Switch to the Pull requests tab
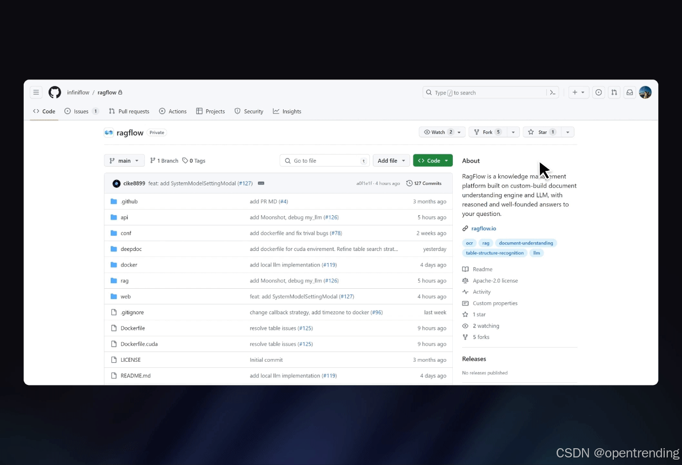Image resolution: width=682 pixels, height=465 pixels. click(x=129, y=111)
